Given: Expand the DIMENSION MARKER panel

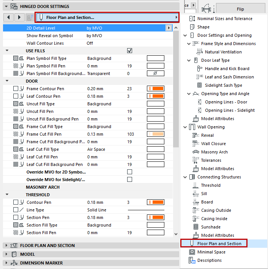Looking at the screenshot, I should point(6,263).
